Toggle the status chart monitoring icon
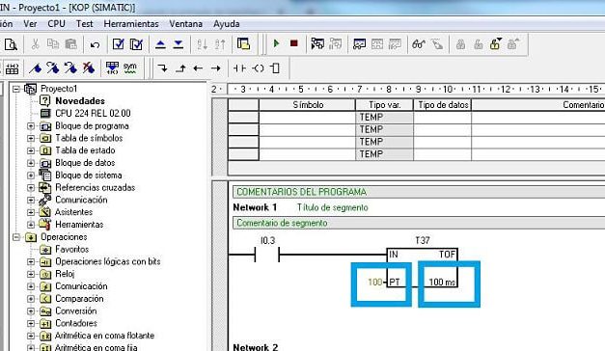The image size is (605, 351). click(359, 44)
